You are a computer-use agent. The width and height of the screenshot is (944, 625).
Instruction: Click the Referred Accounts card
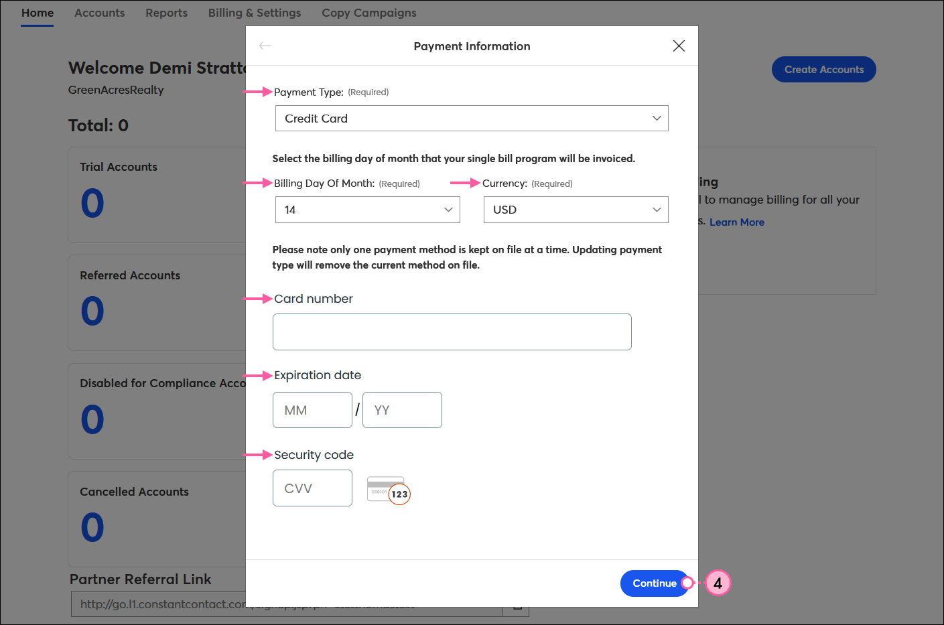(x=157, y=303)
